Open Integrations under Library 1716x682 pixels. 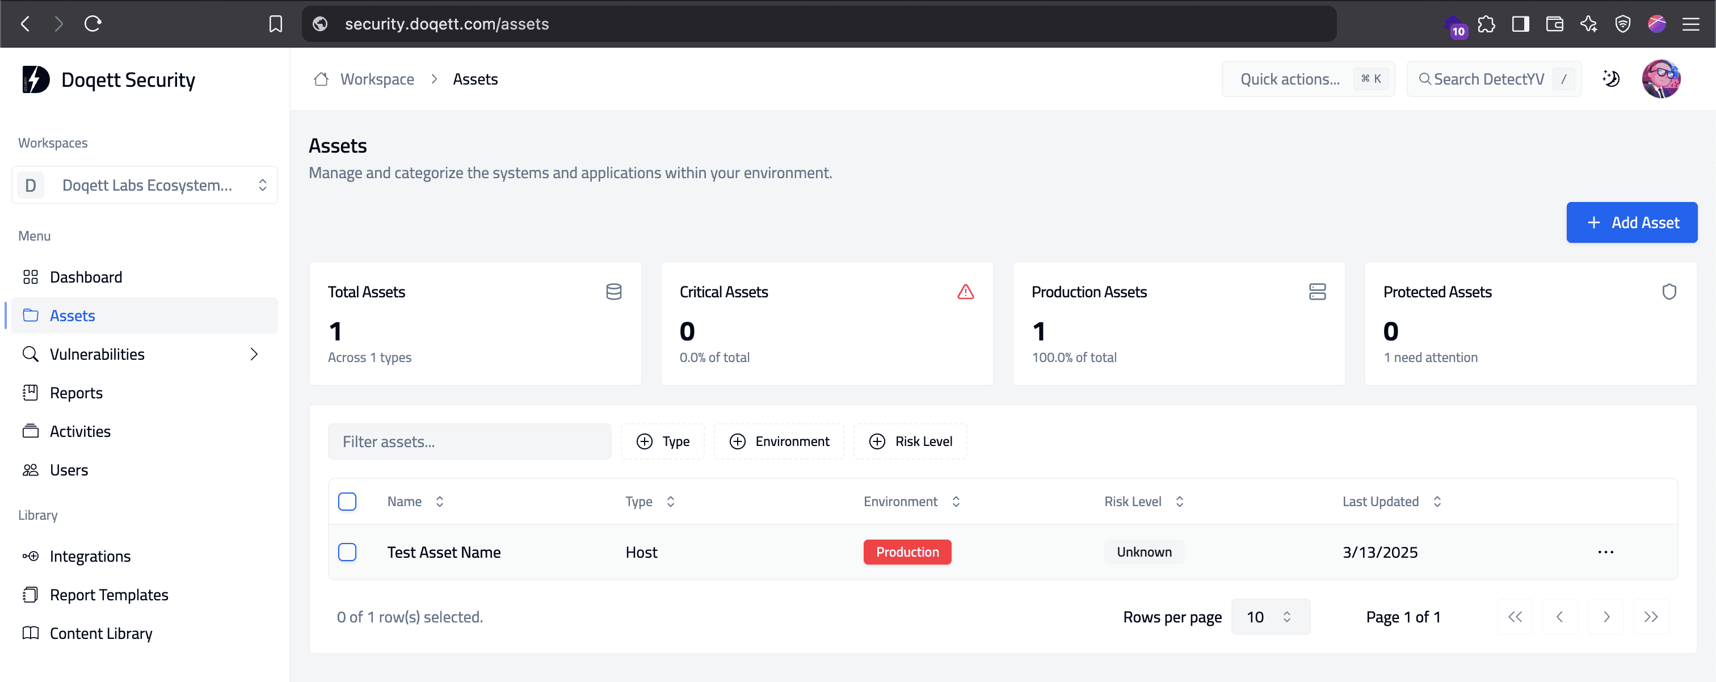90,555
